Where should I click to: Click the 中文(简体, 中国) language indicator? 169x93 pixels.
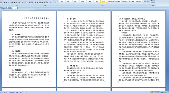point(14,92)
